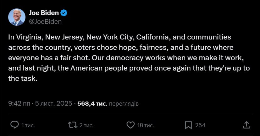Screen dimensions: 260x136
Task: Click the 18 тис. likes count
Action: pyautogui.click(x=145, y=125)
